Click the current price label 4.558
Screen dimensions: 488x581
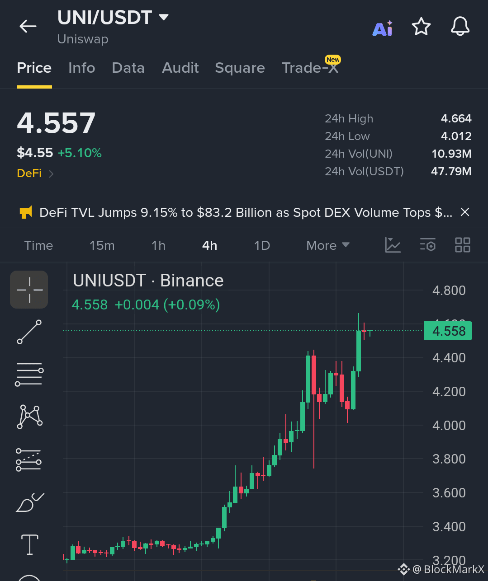448,331
